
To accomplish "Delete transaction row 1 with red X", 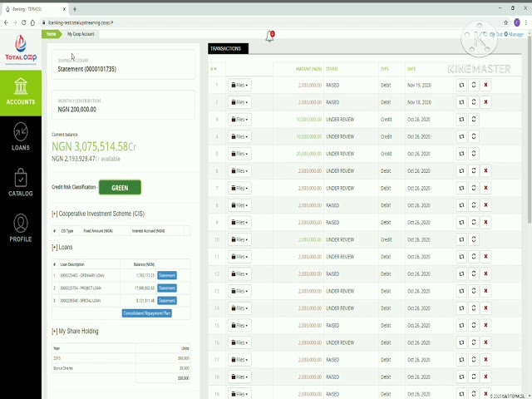I will (485, 85).
